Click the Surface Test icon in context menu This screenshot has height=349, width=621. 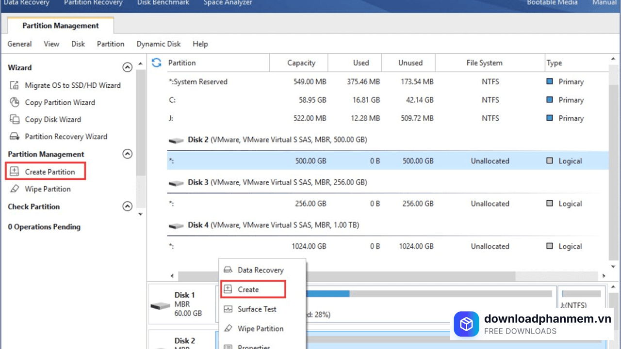click(228, 309)
